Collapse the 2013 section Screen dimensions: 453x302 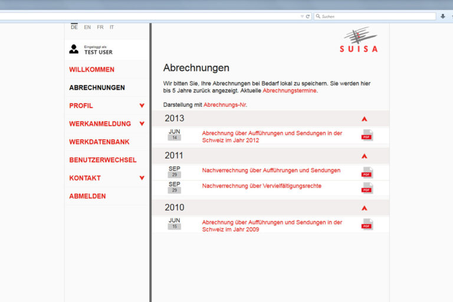364,119
